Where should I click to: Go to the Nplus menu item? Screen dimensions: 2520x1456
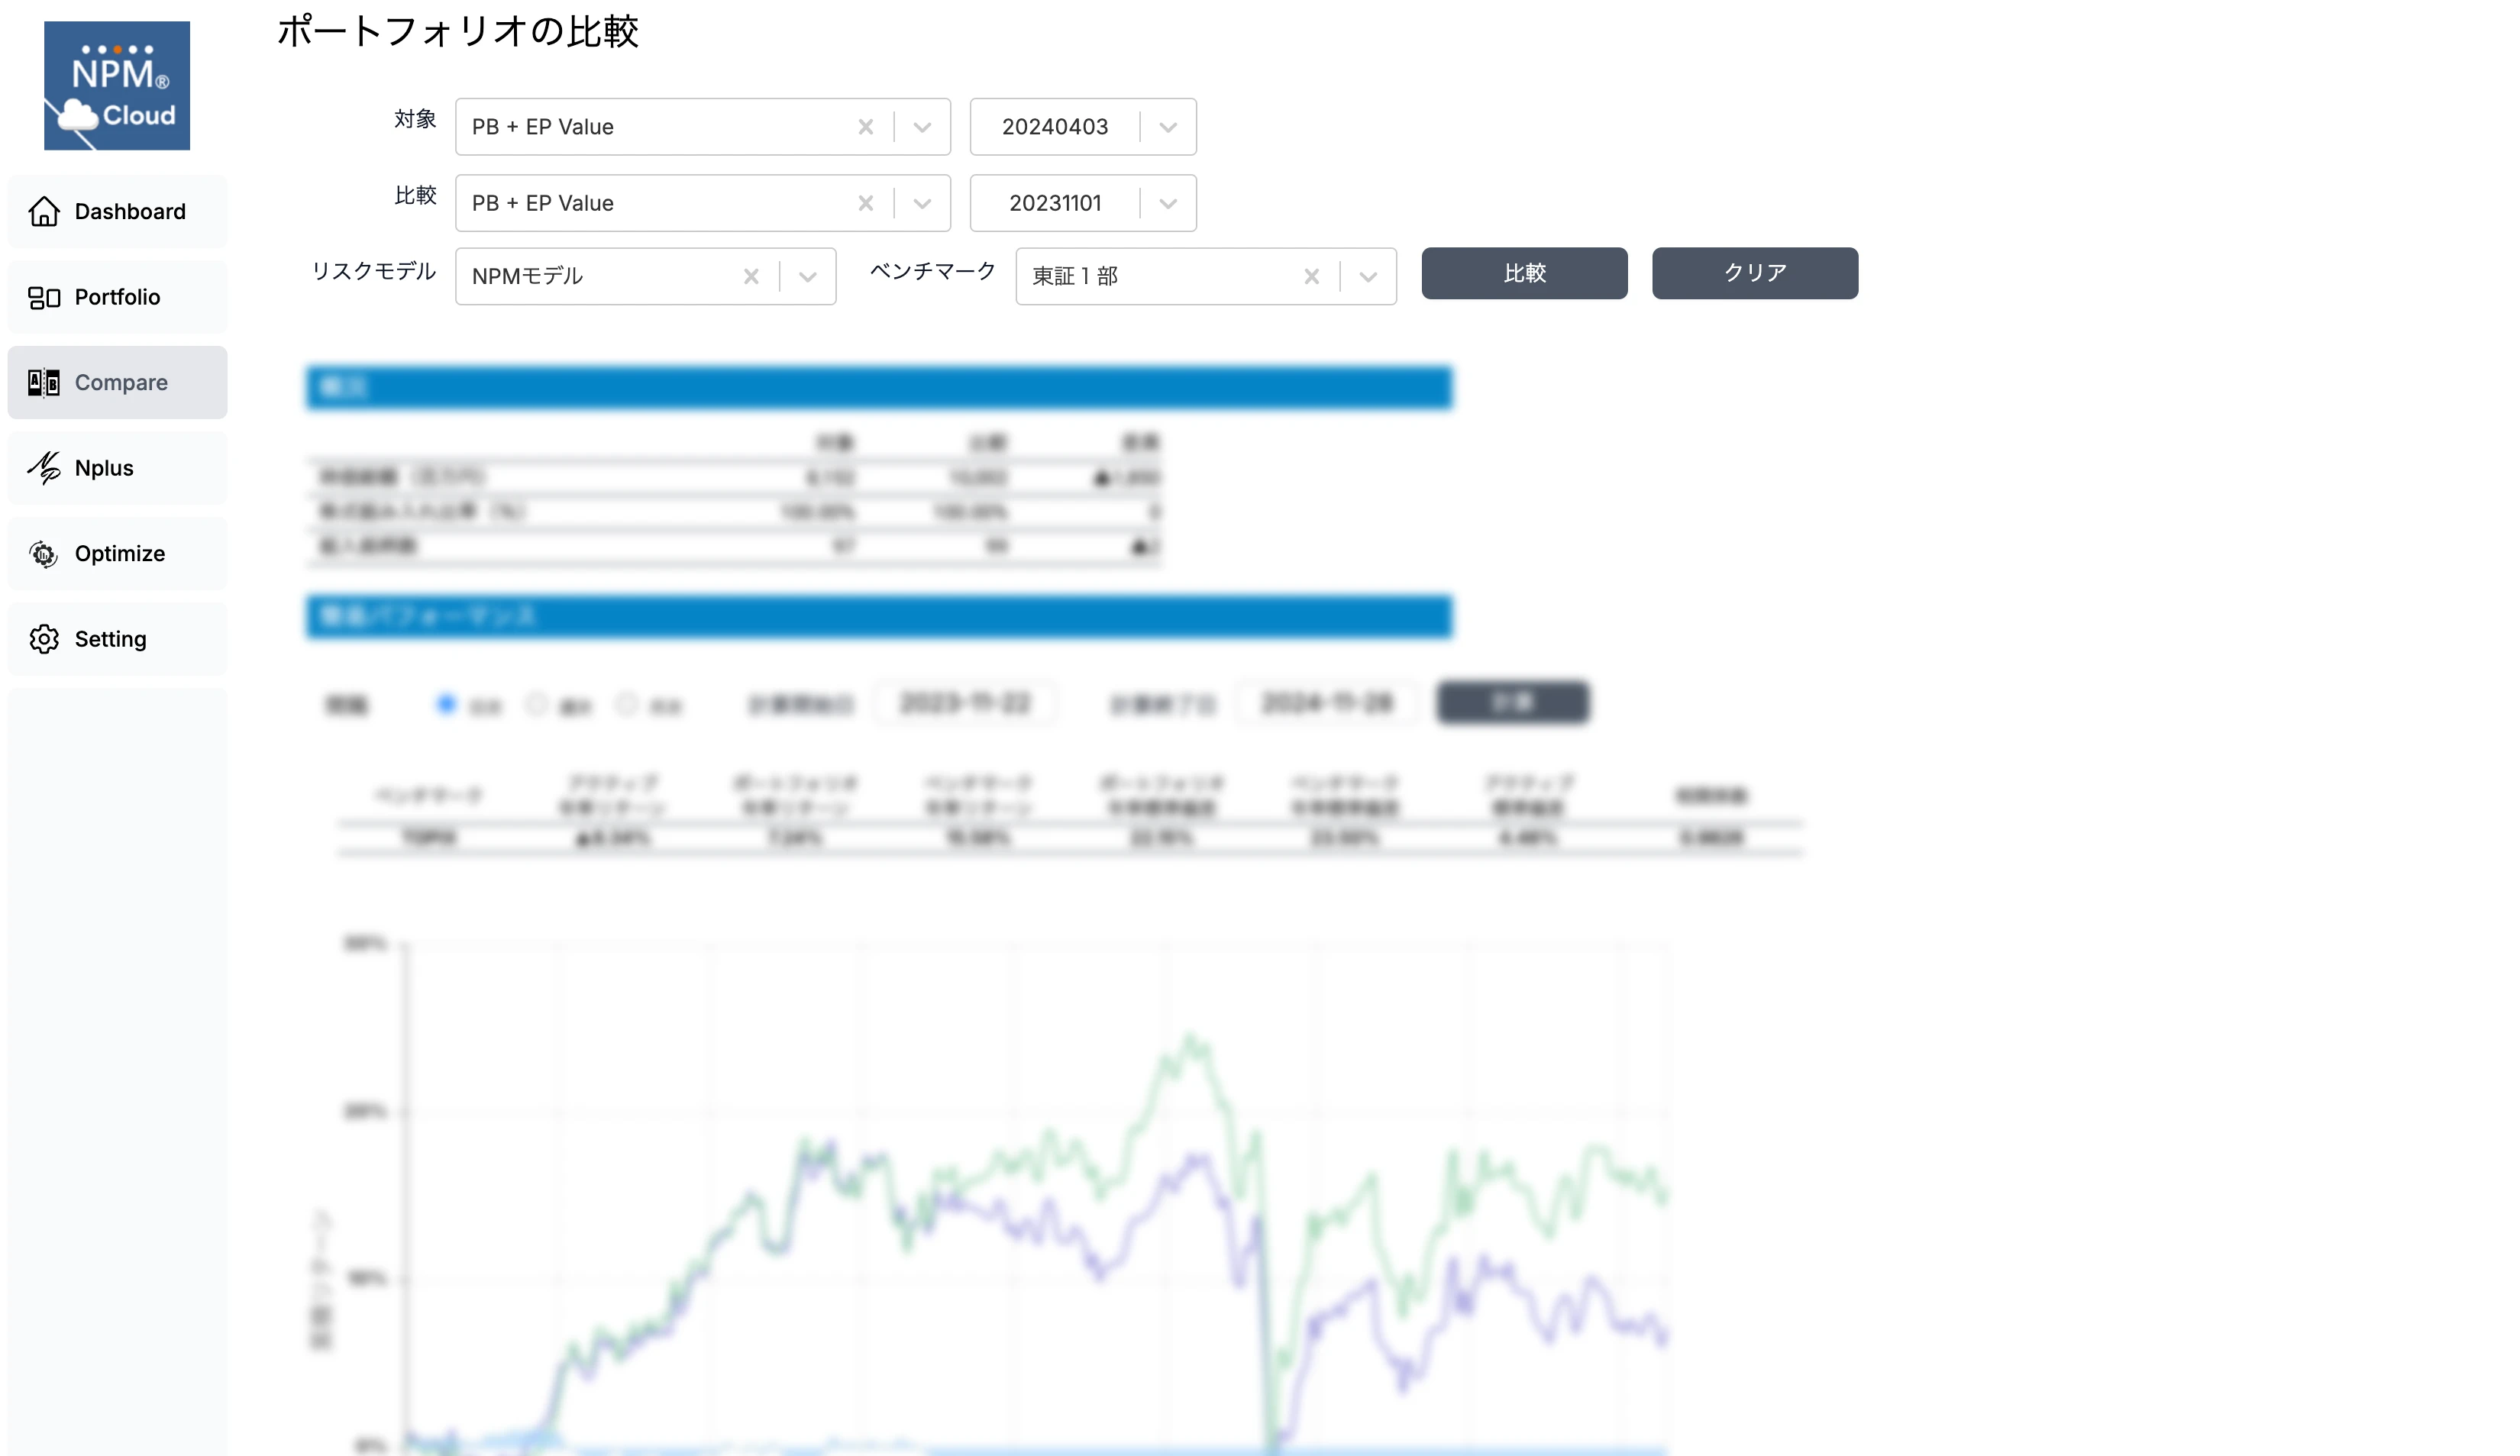coord(104,468)
